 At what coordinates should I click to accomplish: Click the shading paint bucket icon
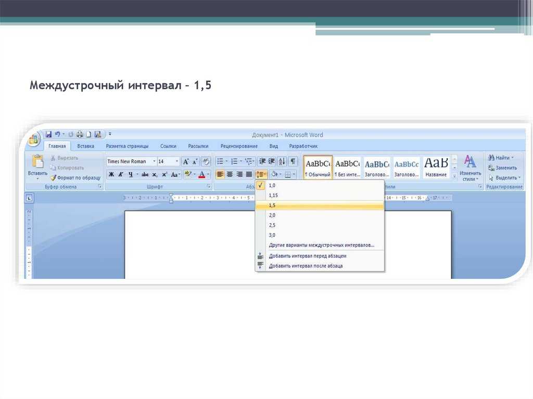(274, 175)
